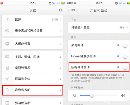Viewport: 130px width, 105px height.
Task: Click the unfilled ringtone slider track
Action: [x=105, y=95]
